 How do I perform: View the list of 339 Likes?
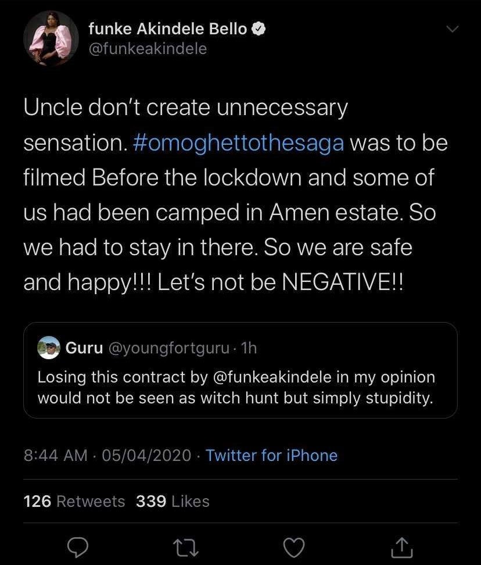[173, 501]
